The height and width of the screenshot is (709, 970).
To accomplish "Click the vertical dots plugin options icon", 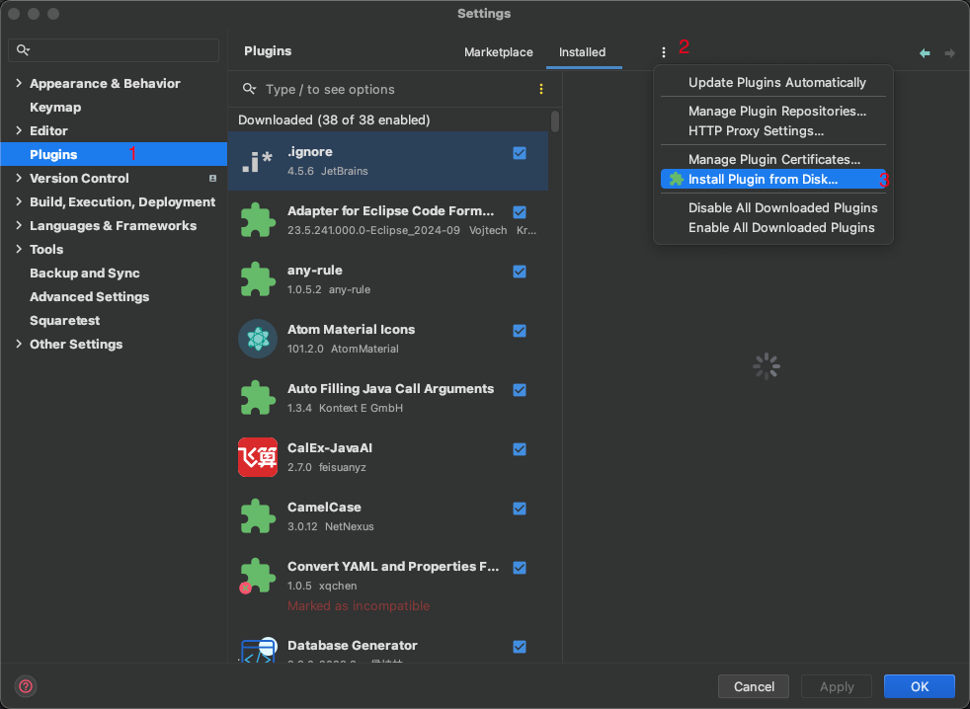I will pyautogui.click(x=663, y=52).
